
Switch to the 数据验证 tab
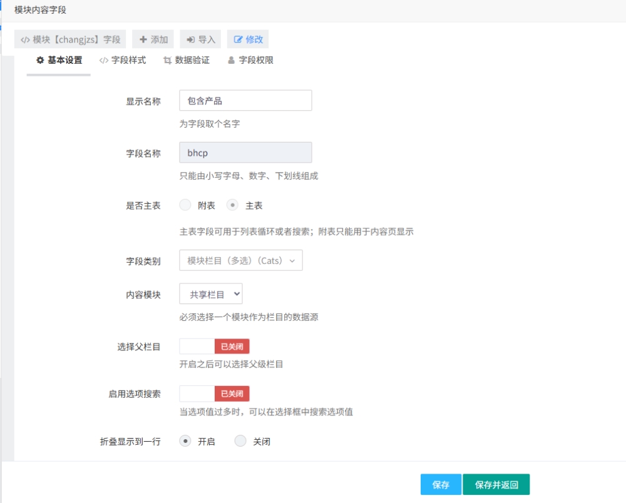tap(192, 61)
